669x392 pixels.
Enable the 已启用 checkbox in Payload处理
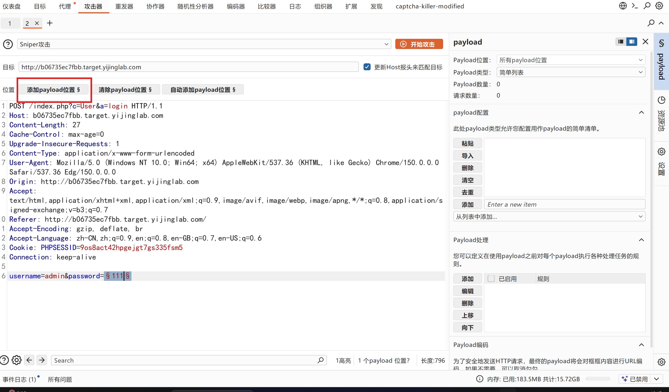point(491,278)
